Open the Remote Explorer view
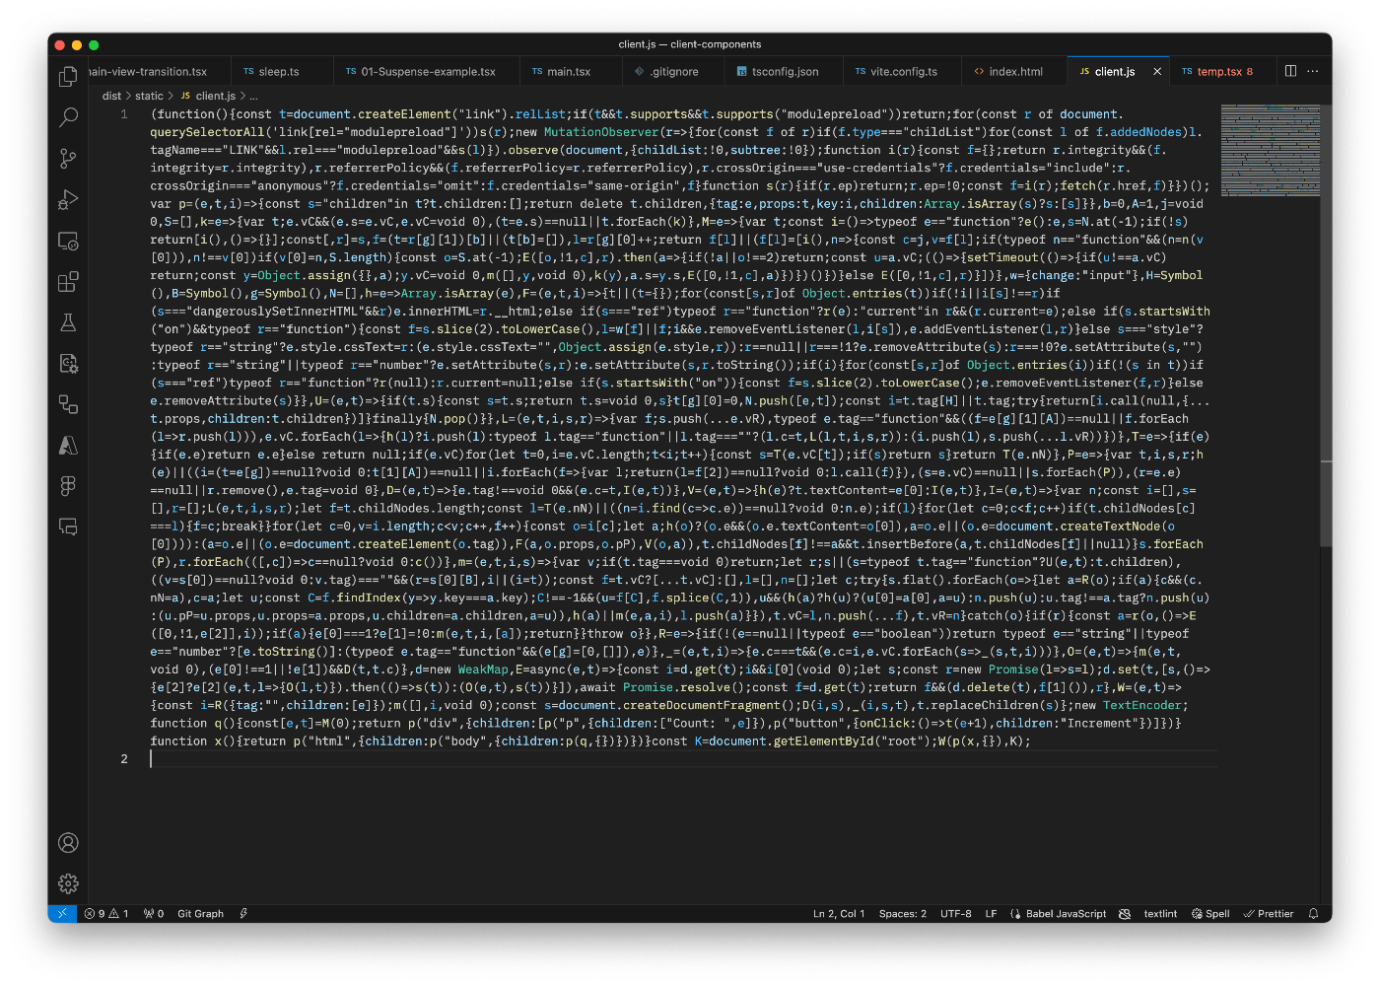This screenshot has height=986, width=1380. click(68, 241)
